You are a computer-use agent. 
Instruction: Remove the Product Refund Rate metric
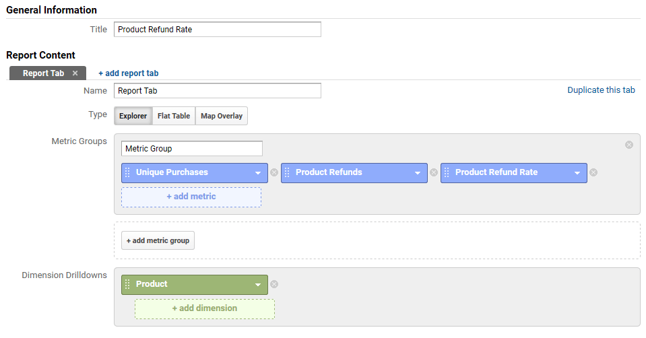tap(593, 172)
